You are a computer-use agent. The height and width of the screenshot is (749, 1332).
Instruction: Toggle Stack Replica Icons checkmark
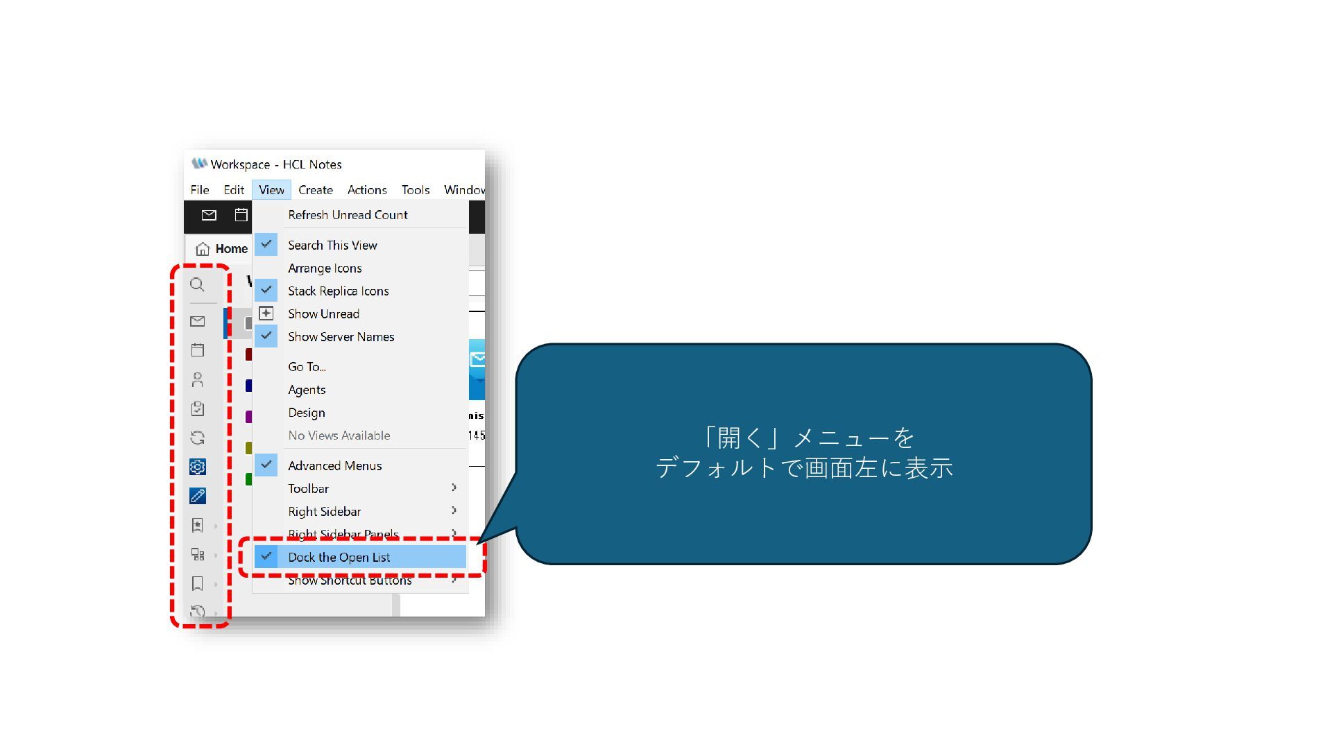338,291
